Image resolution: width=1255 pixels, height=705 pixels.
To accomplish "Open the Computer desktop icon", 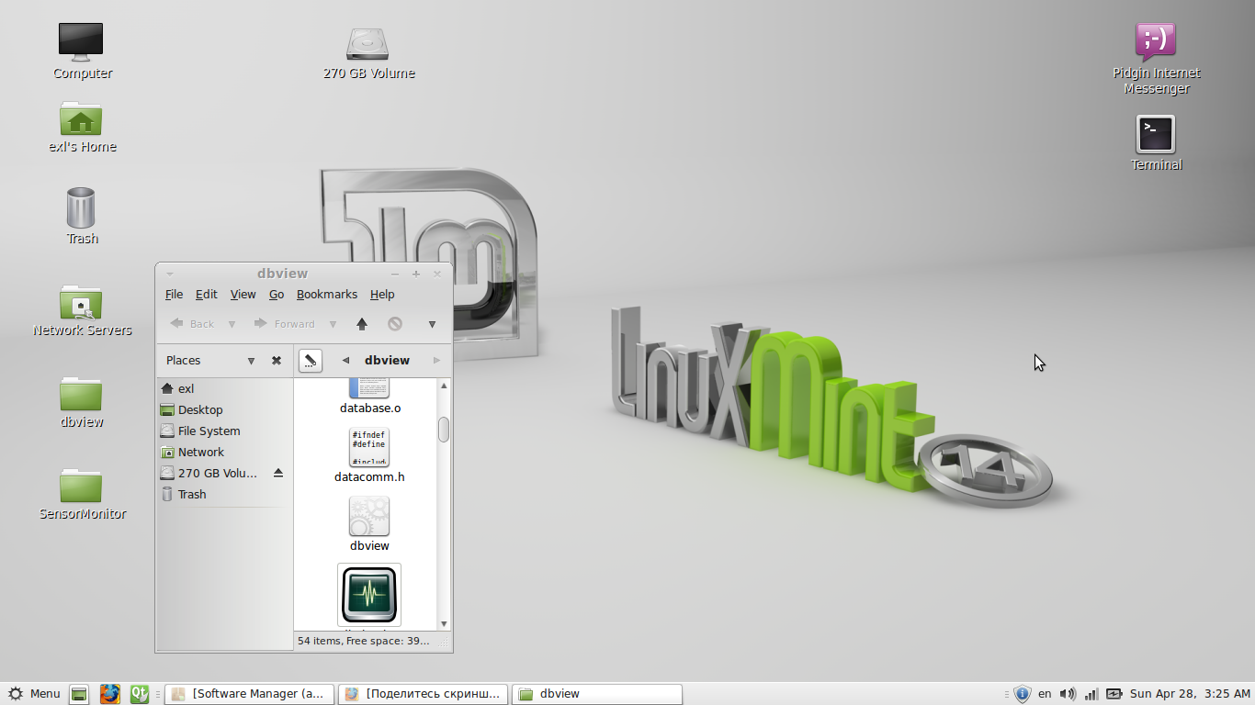I will click(81, 42).
